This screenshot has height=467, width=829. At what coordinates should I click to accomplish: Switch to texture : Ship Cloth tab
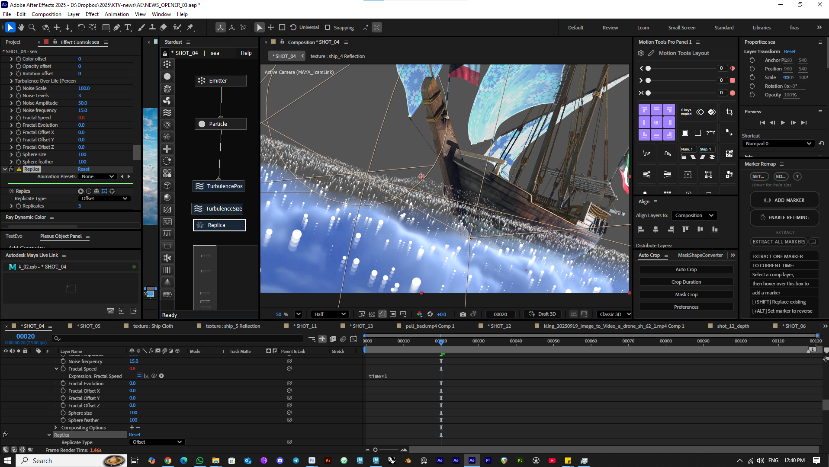coord(153,326)
